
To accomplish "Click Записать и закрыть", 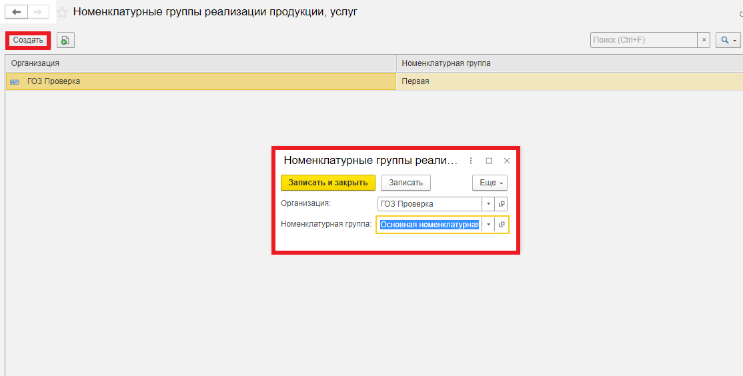I will pyautogui.click(x=328, y=183).
